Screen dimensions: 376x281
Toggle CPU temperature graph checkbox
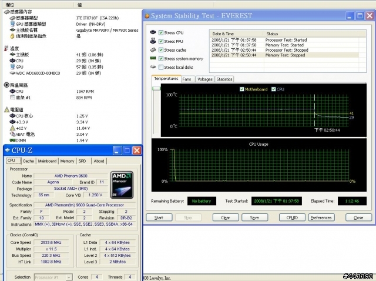tap(273, 89)
